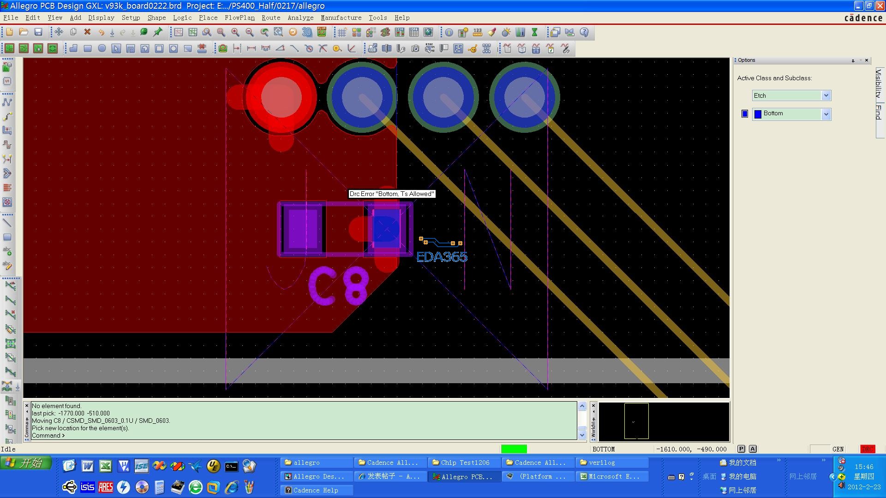The width and height of the screenshot is (886, 498).
Task: Open the Bottom subclass dropdown
Action: 826,114
